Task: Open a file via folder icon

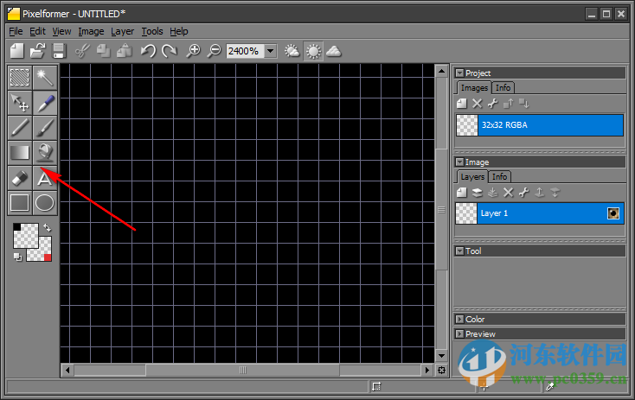Action: 38,51
